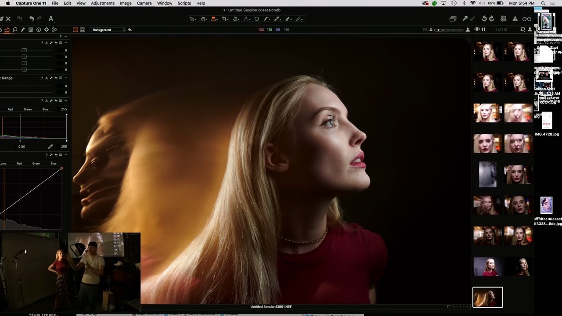
Task: Rotate image right using clockwise arrow
Action: (x=491, y=19)
